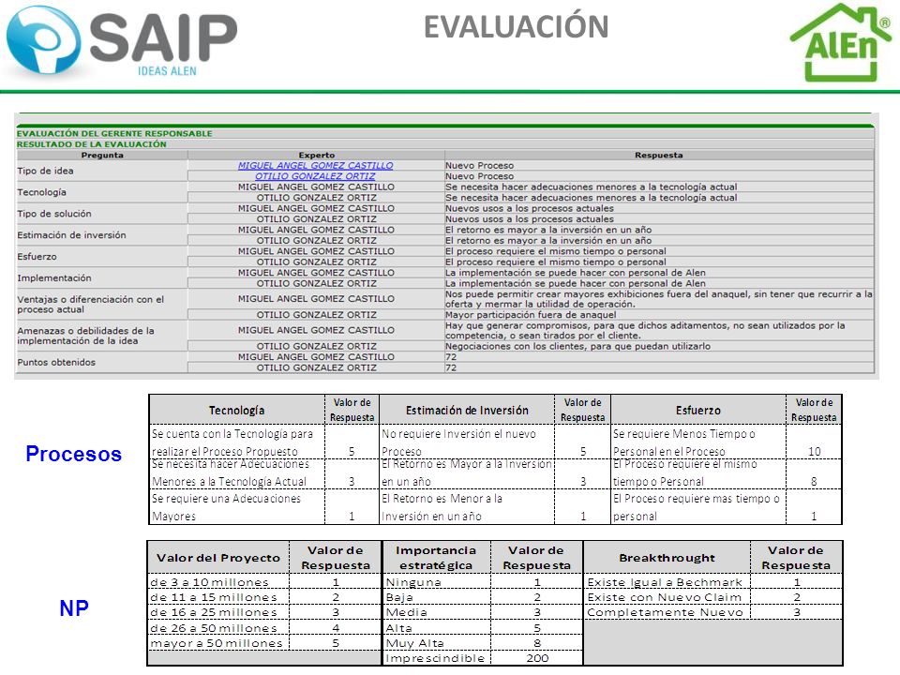Click 'Valor del Proyecto' header
The width and height of the screenshot is (900, 675).
pyautogui.click(x=218, y=557)
